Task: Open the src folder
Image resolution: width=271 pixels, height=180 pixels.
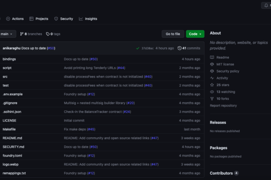Action: (x=5, y=76)
